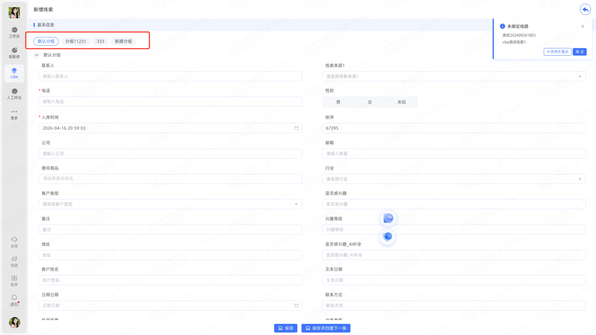The image size is (596, 335).
Task: Select 未知 for gender
Action: pos(401,102)
